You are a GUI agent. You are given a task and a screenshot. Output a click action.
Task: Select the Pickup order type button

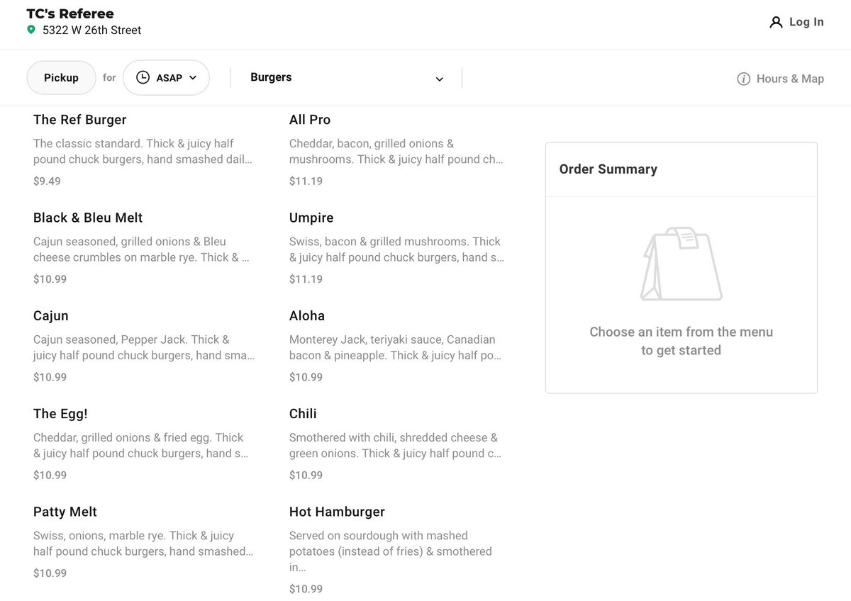pos(61,77)
